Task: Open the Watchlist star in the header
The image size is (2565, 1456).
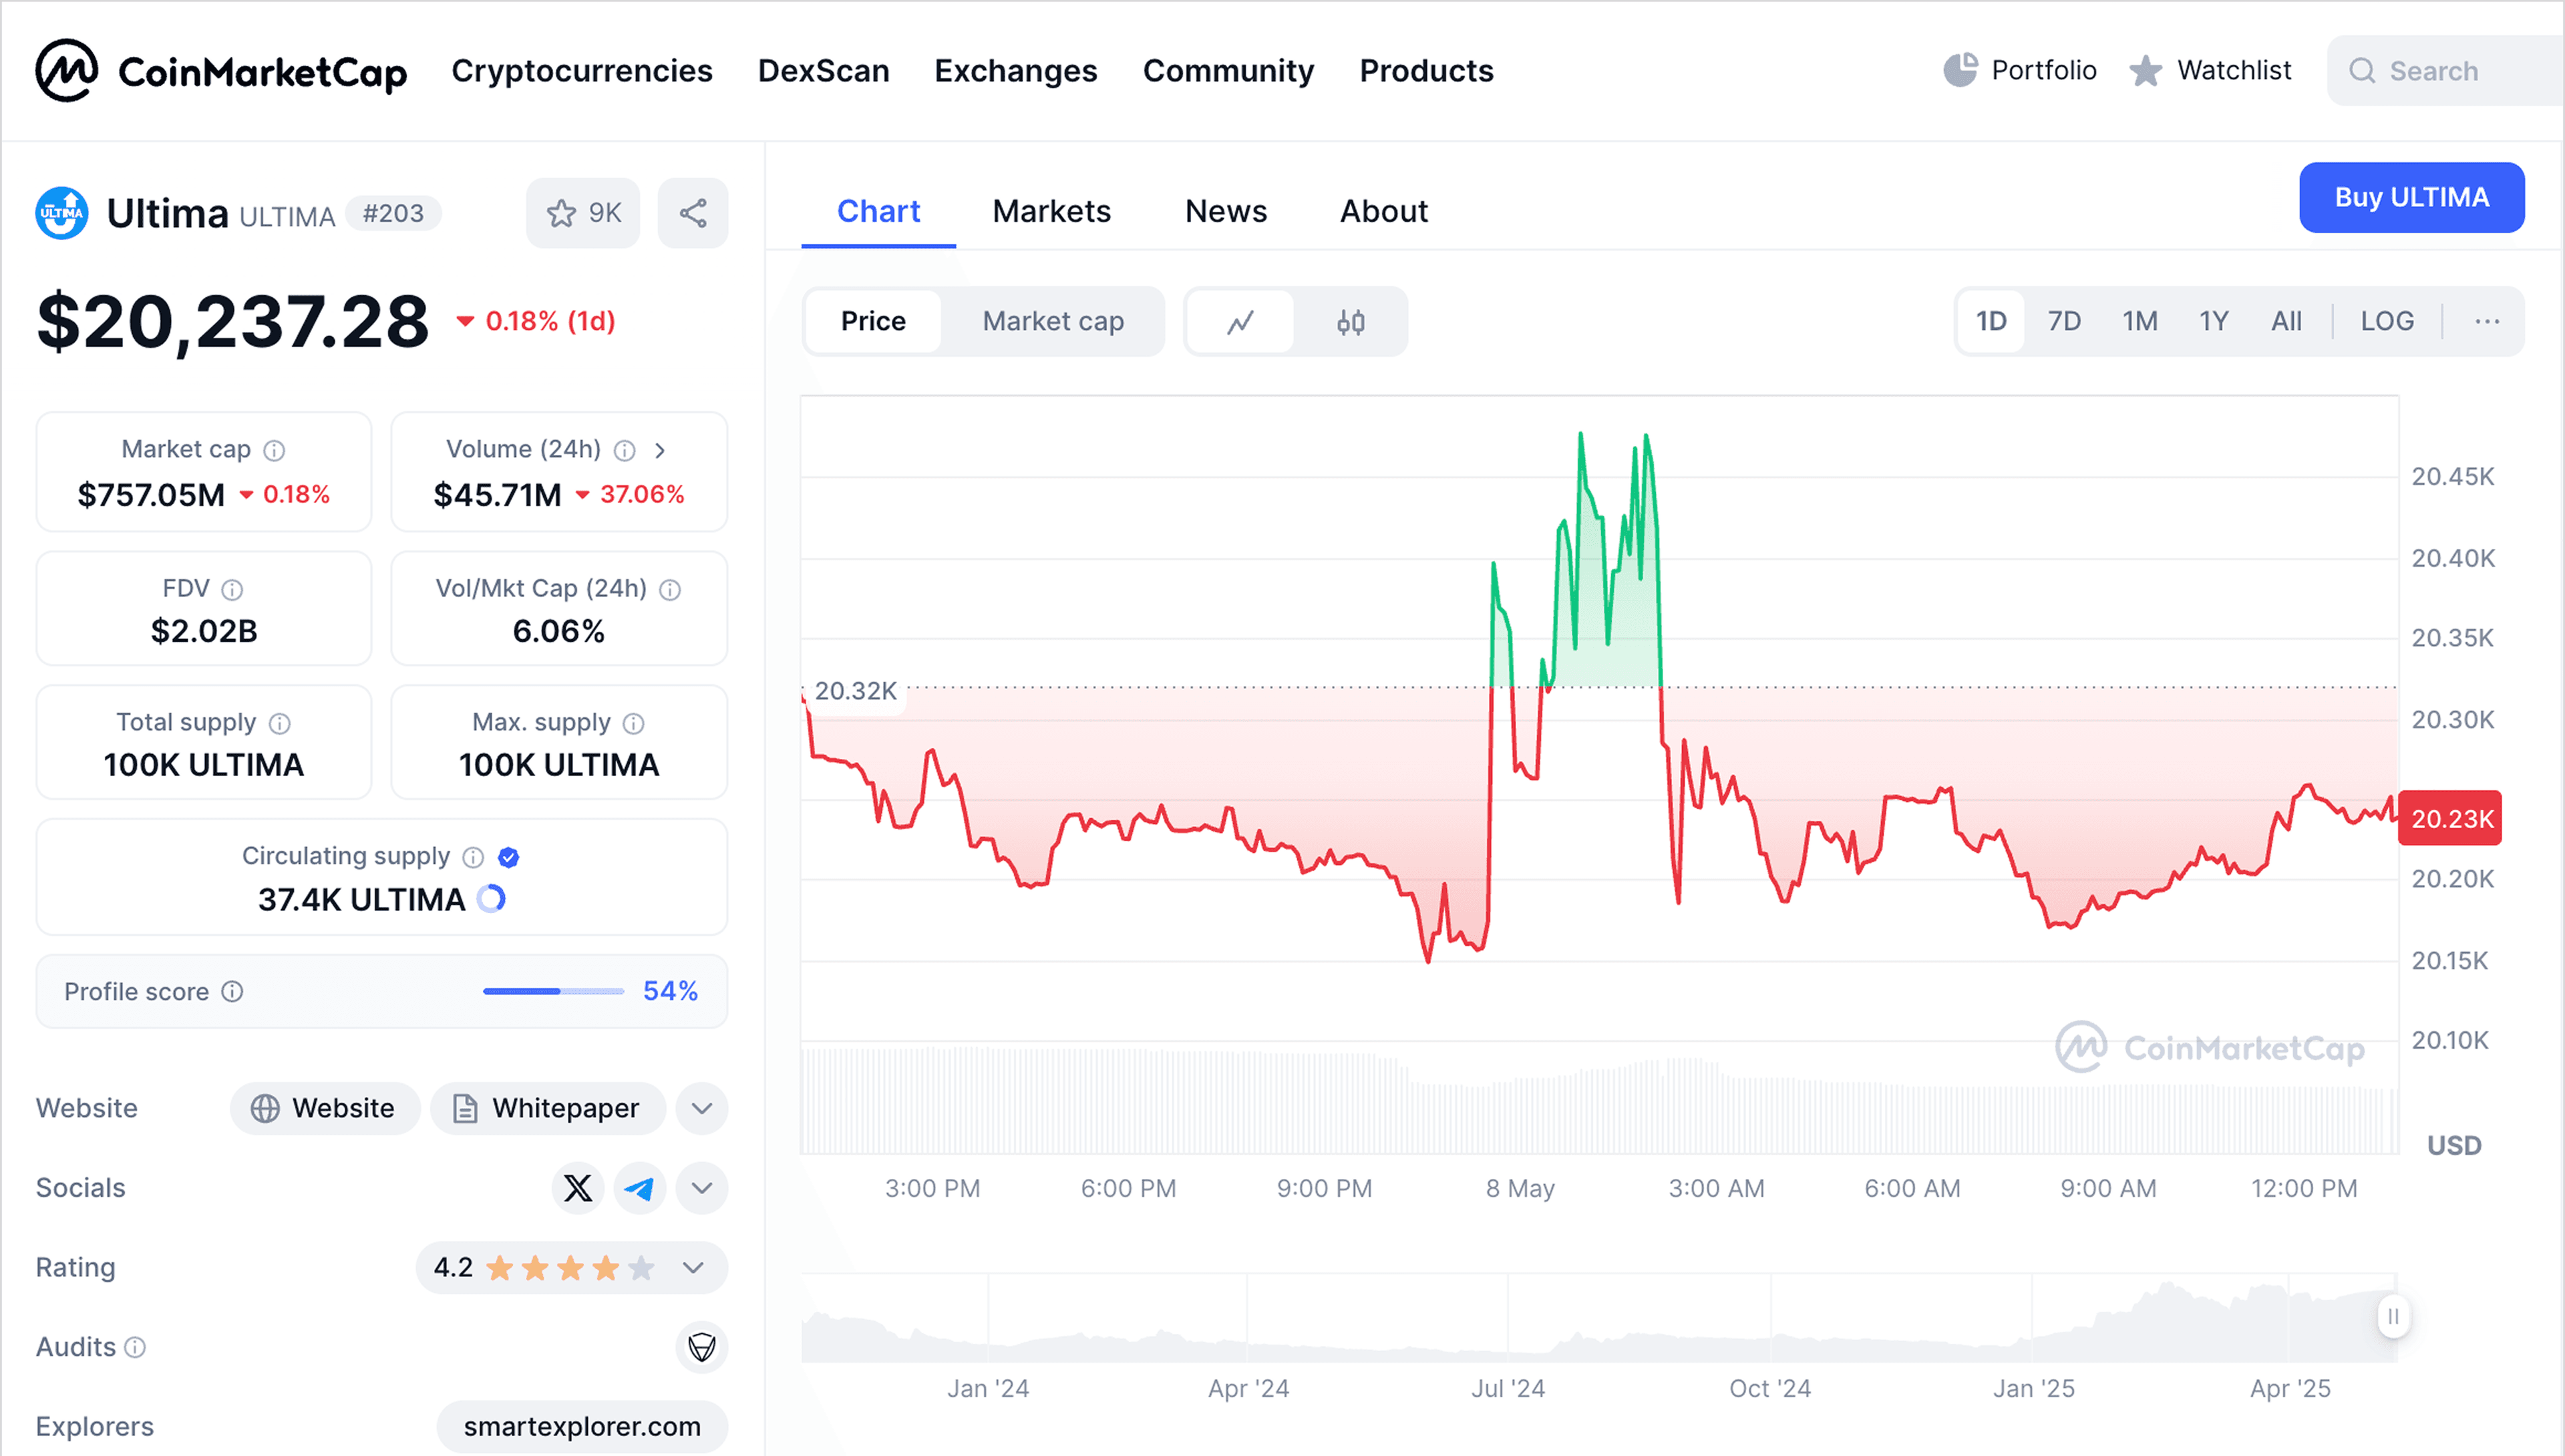Action: (2145, 71)
